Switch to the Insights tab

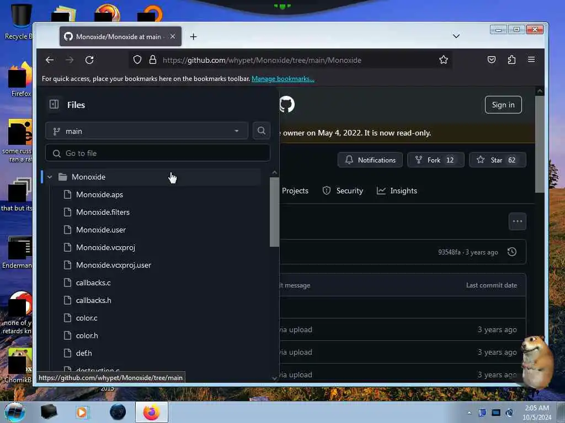(x=397, y=191)
